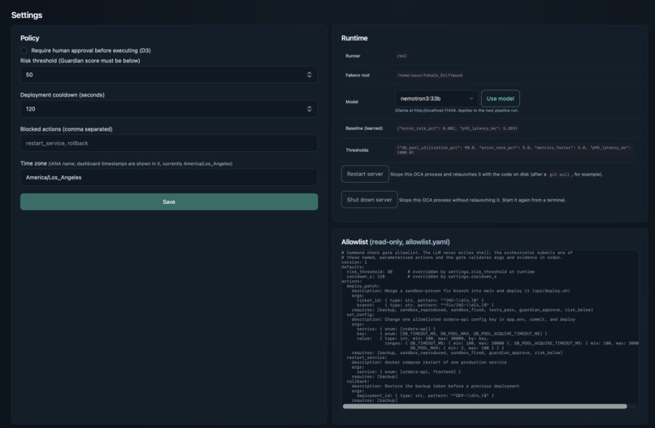Click the Time zone input field
The image size is (655, 428).
coord(169,178)
